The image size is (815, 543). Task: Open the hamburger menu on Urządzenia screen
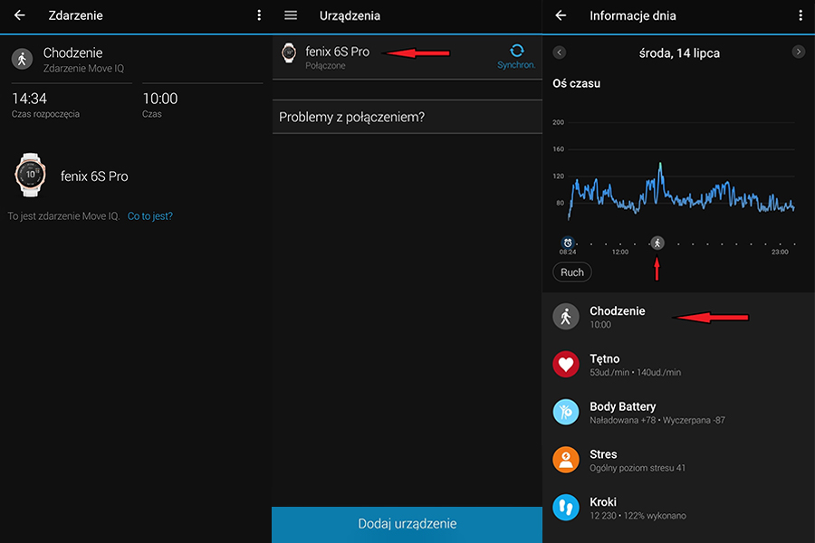[291, 15]
